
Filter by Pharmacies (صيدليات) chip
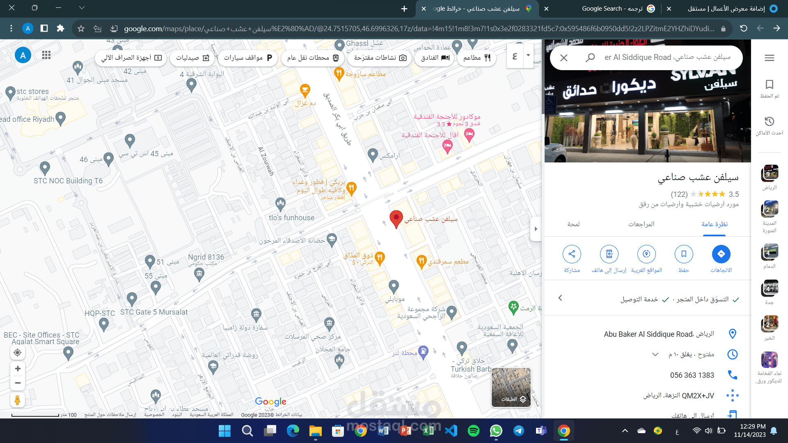click(192, 58)
